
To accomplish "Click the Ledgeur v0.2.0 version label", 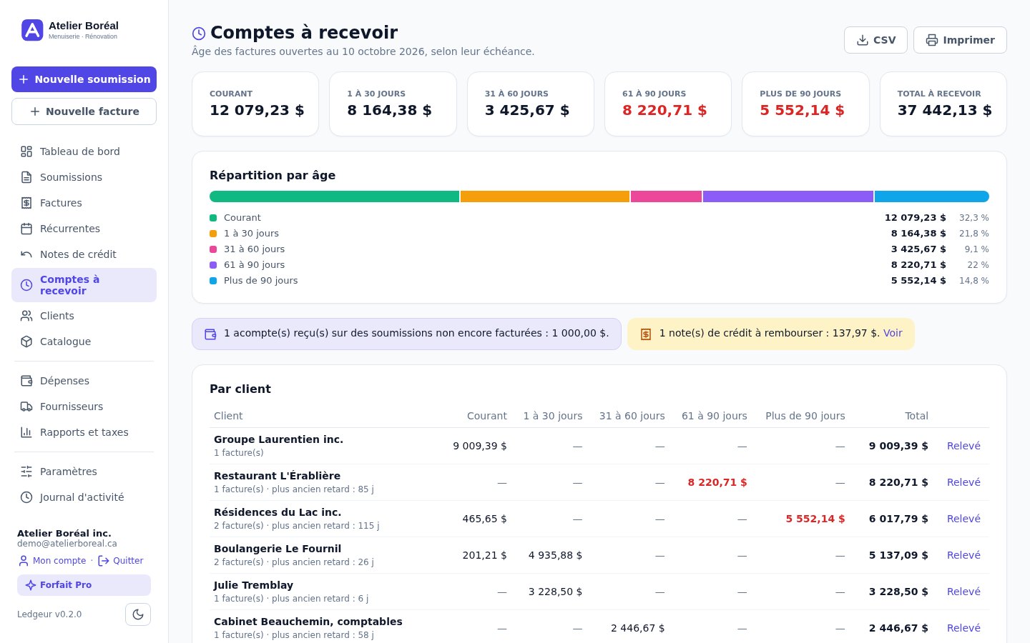I will click(49, 614).
